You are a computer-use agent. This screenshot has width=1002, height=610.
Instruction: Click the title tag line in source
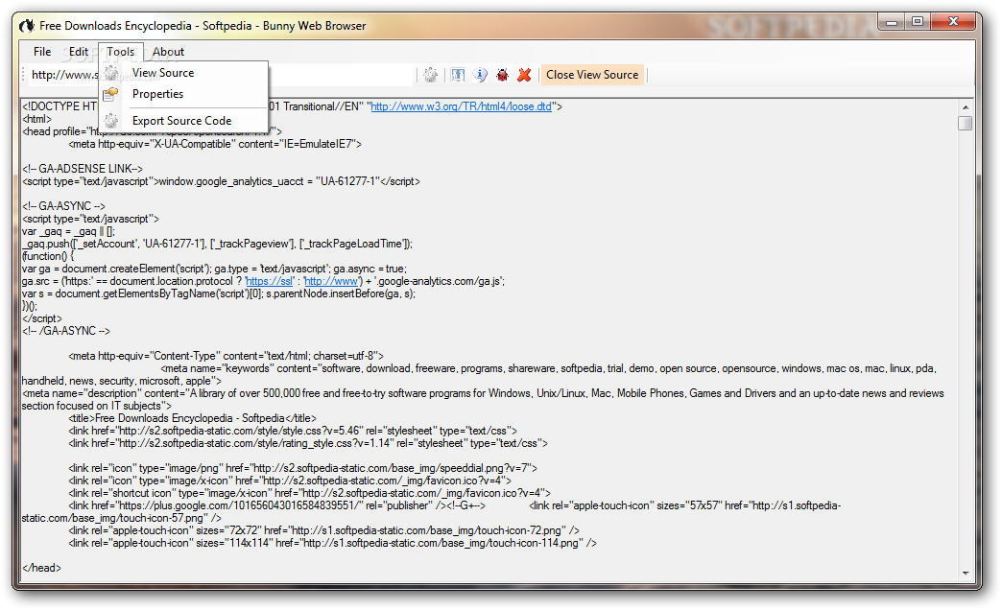click(x=192, y=418)
